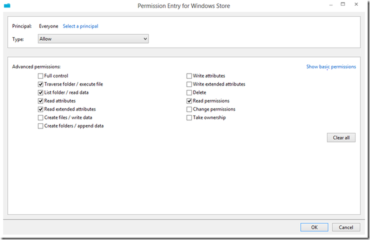This screenshot has height=240, width=370.
Task: Allow the Change permissions option
Action: (189, 109)
